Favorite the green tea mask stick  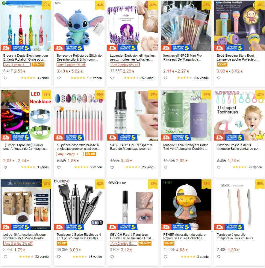click(166, 167)
